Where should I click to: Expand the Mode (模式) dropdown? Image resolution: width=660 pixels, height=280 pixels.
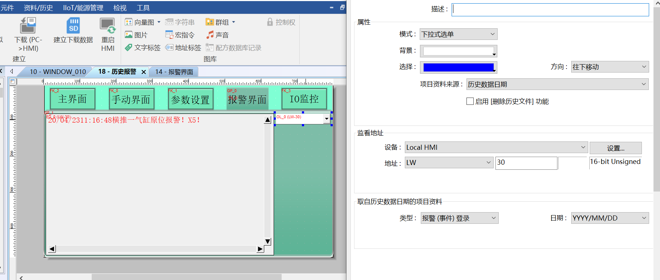point(458,34)
